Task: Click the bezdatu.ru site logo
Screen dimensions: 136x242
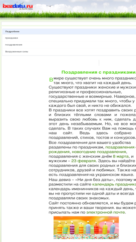Action: point(18,6)
